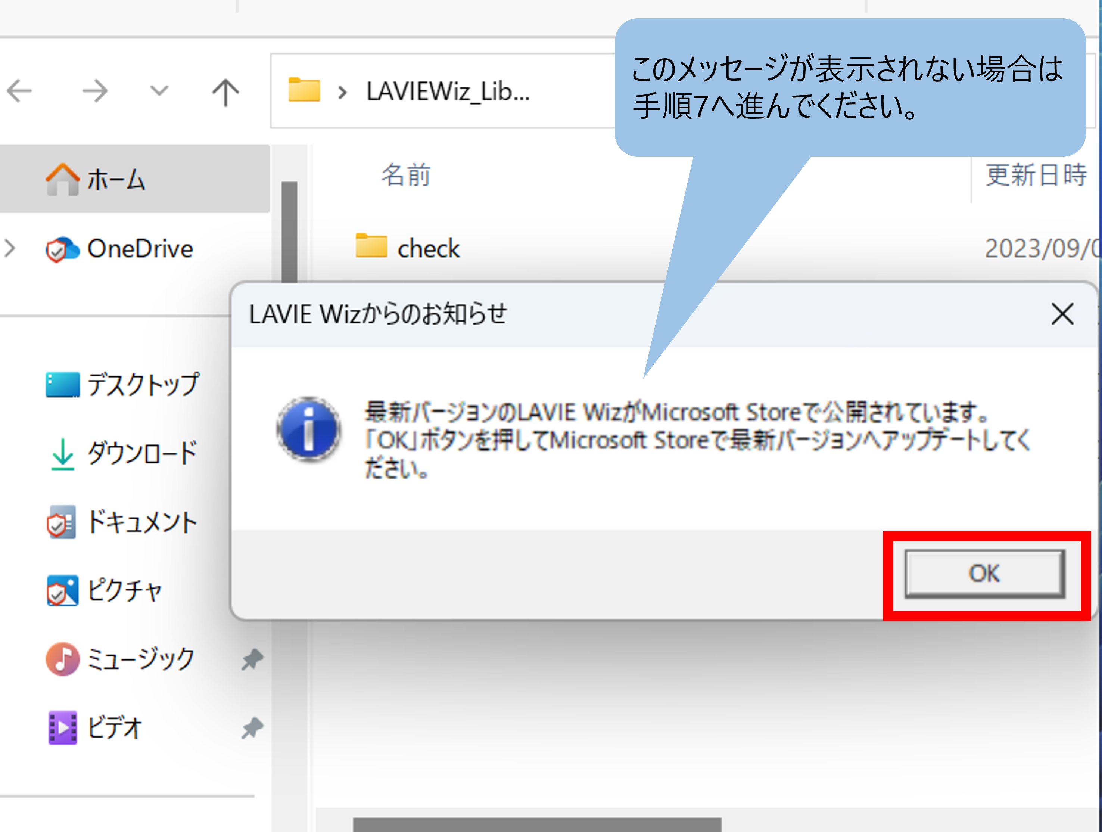
Task: Open デスクトップ quick access folder
Action: (143, 384)
